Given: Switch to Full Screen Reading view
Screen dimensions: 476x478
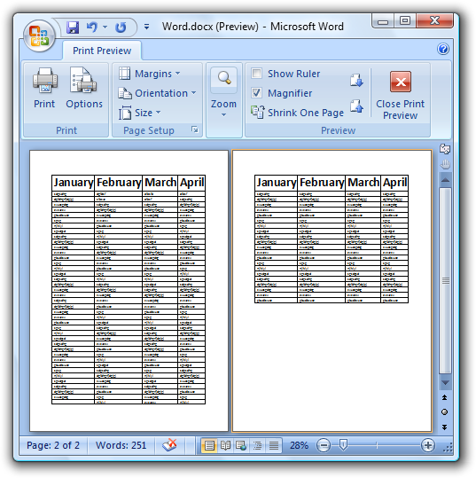Looking at the screenshot, I should click(x=225, y=446).
